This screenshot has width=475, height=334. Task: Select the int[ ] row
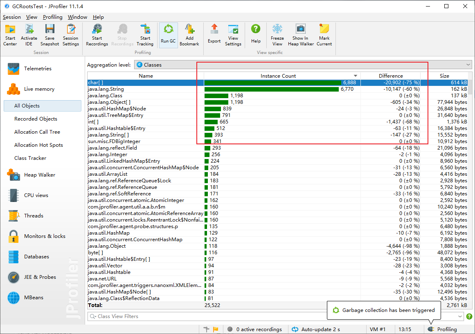coord(277,122)
